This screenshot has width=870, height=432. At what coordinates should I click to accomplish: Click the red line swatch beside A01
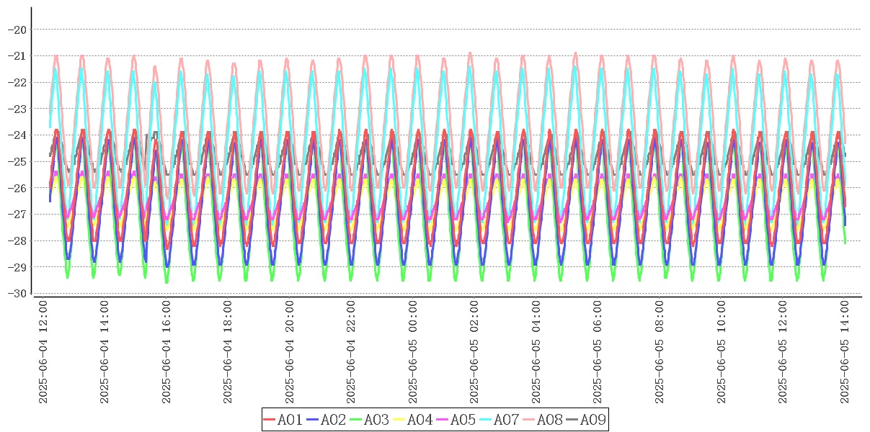point(270,420)
